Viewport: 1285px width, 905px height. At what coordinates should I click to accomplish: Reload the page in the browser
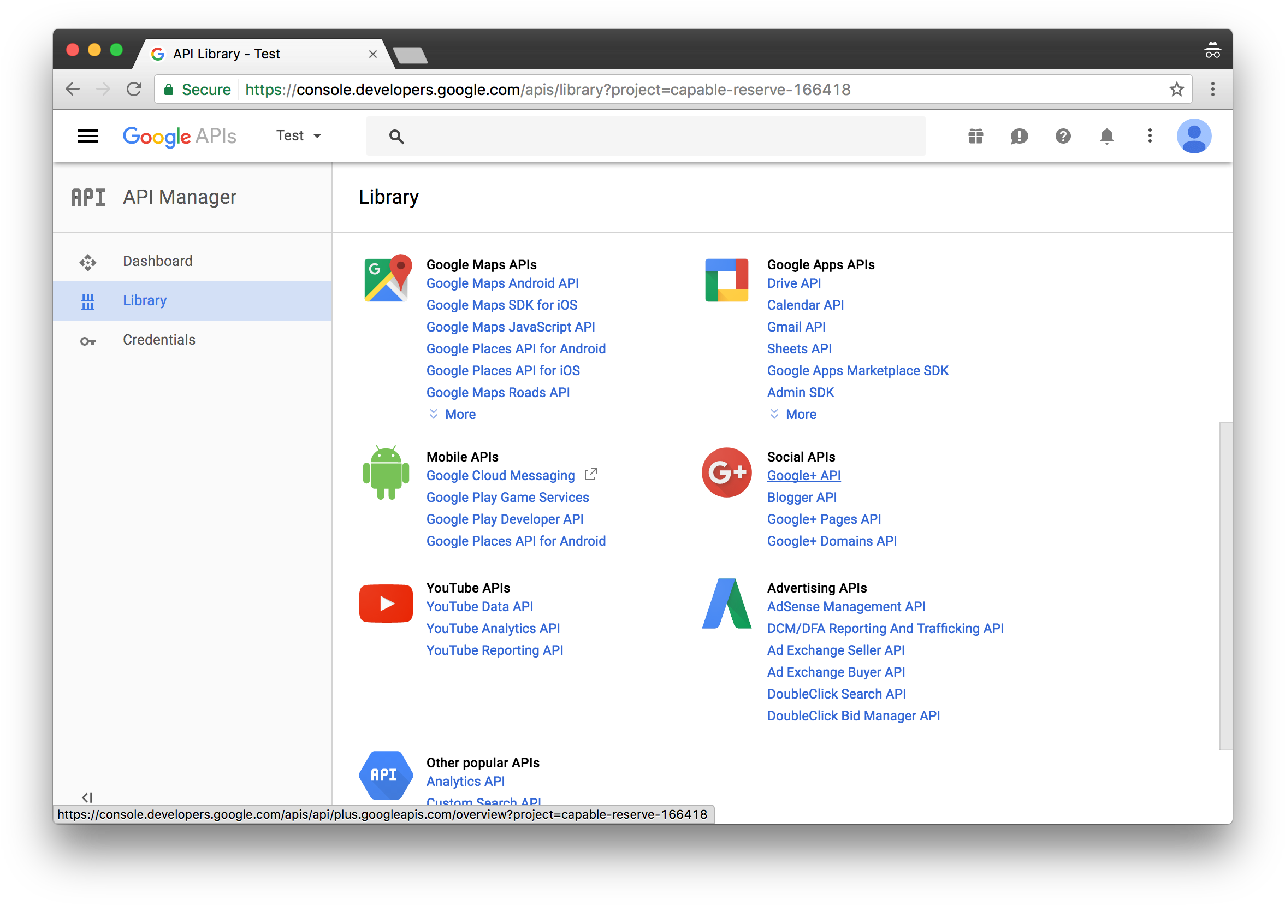[134, 89]
